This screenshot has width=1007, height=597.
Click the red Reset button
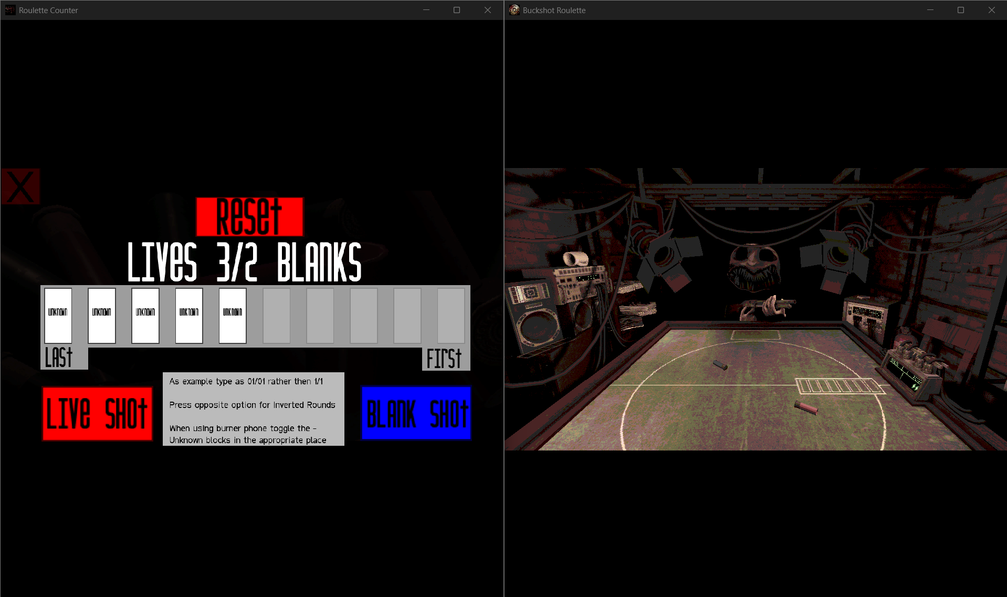coord(249,217)
